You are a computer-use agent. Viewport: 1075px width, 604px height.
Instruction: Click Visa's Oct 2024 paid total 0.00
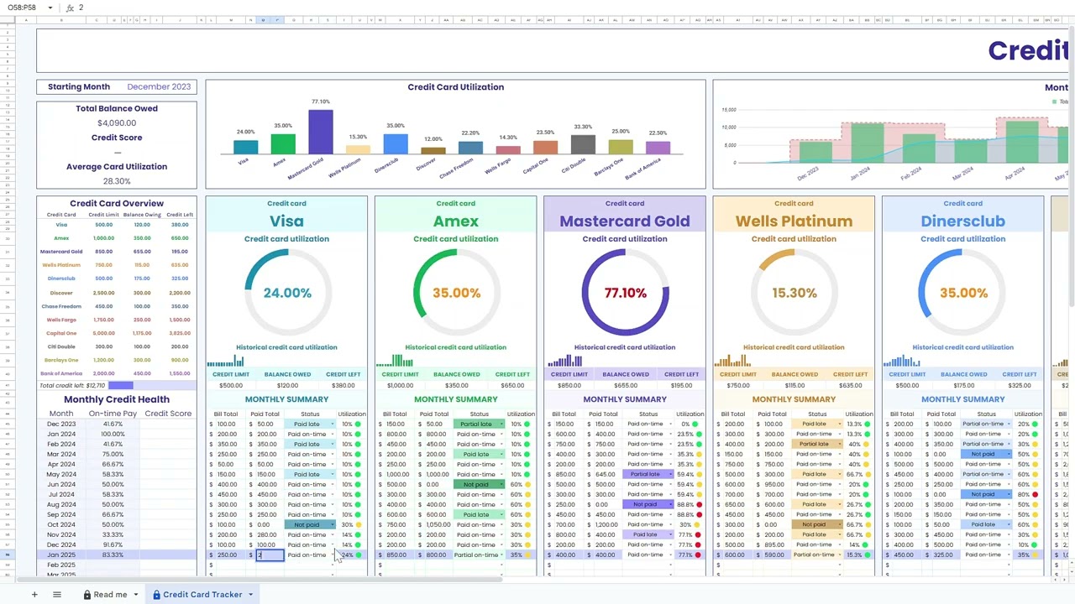pyautogui.click(x=265, y=525)
